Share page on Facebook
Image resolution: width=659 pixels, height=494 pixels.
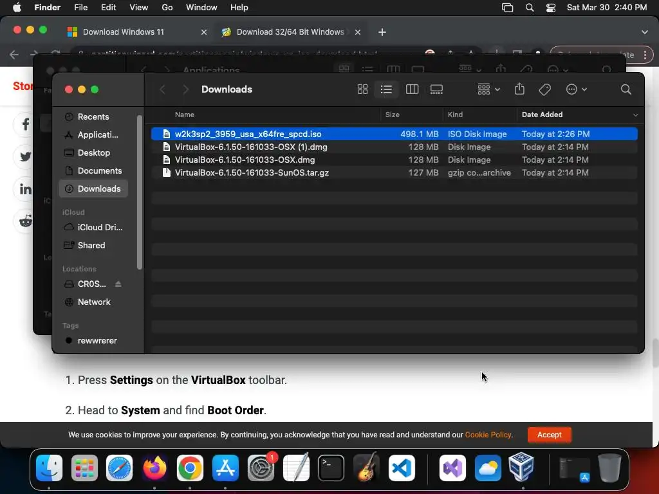click(25, 124)
